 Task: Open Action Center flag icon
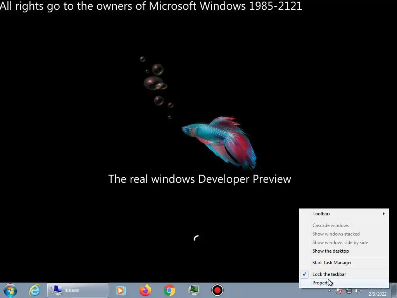[339, 291]
